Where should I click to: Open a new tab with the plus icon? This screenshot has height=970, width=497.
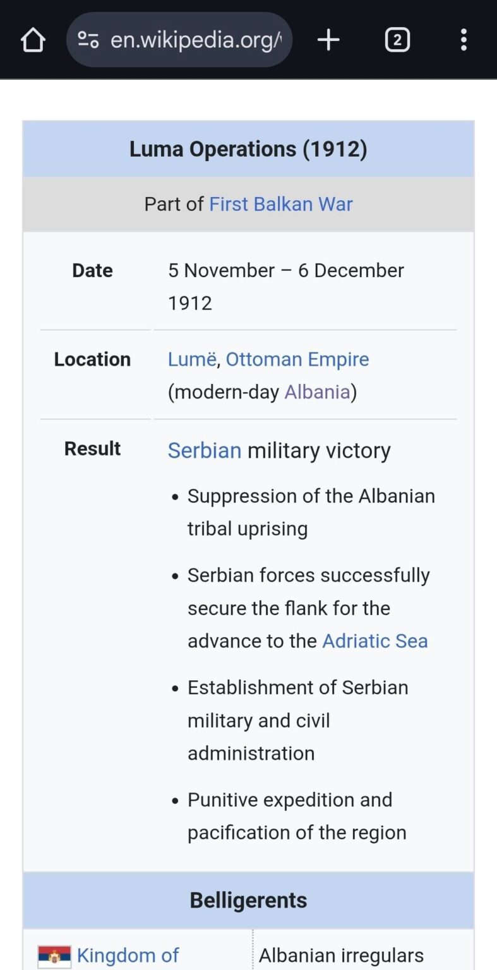328,39
